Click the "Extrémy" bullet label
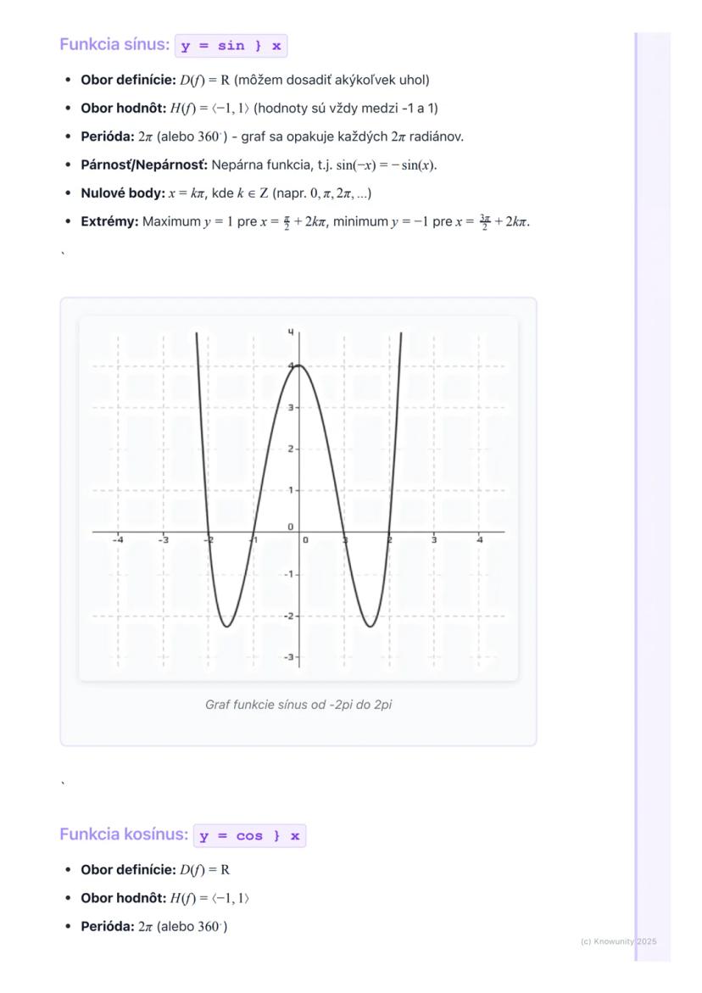This screenshot has width=702, height=993. (x=109, y=222)
